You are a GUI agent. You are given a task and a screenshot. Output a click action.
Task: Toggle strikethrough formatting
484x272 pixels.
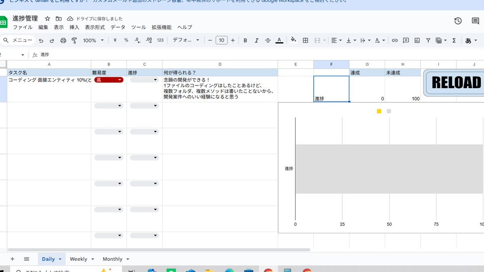coord(268,40)
